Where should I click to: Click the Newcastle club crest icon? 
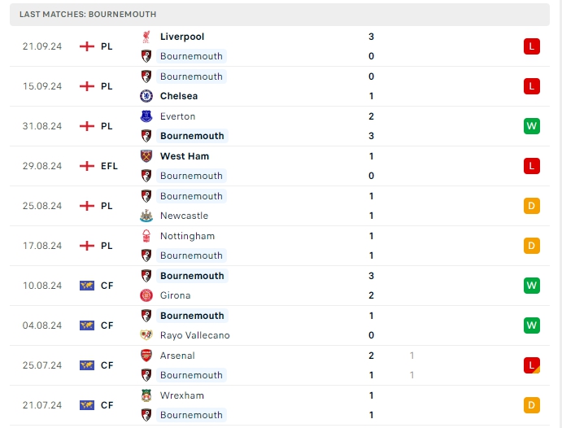click(x=146, y=216)
